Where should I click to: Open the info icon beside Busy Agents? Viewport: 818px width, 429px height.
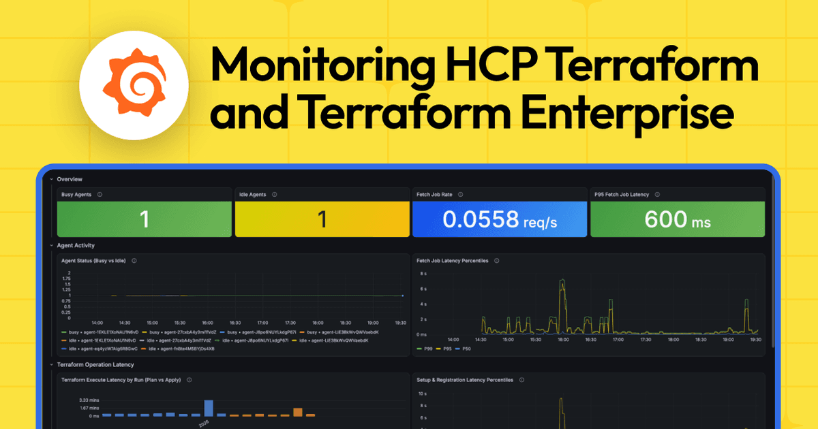click(x=100, y=194)
